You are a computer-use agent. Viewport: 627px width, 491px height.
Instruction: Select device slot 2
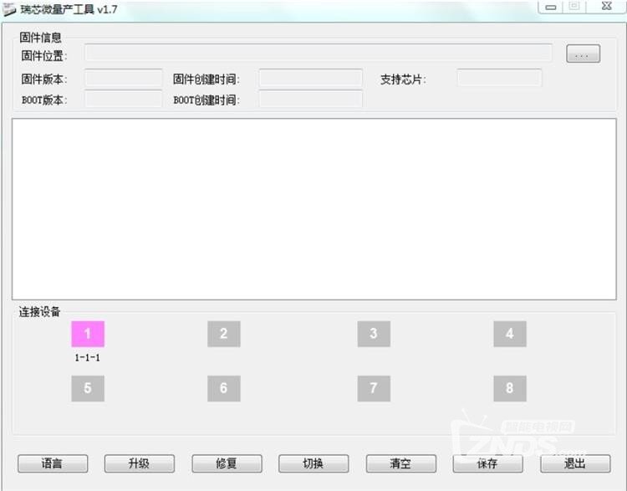(224, 334)
